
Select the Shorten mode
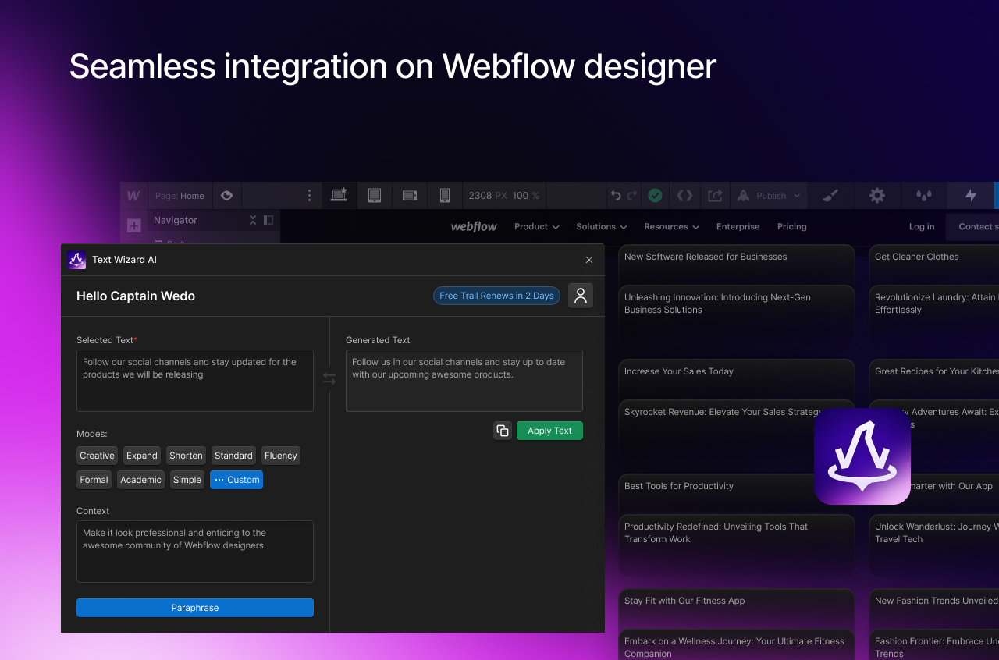coord(186,456)
